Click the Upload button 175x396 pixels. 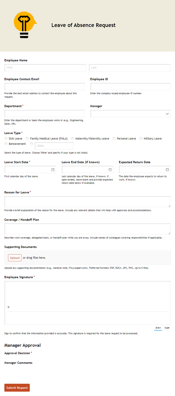(x=15, y=258)
